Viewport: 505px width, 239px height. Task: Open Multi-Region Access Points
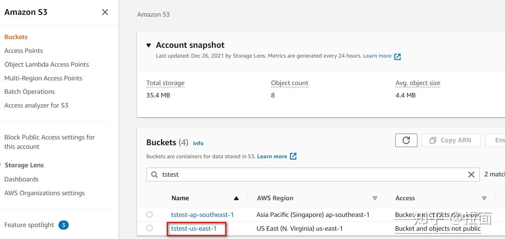[x=43, y=78]
